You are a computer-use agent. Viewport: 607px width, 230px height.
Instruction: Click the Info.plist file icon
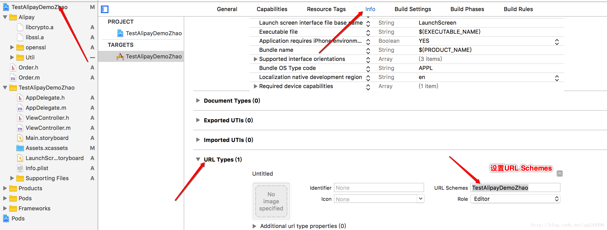pos(20,168)
